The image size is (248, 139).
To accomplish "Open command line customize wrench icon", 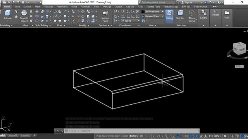I will [62, 131].
